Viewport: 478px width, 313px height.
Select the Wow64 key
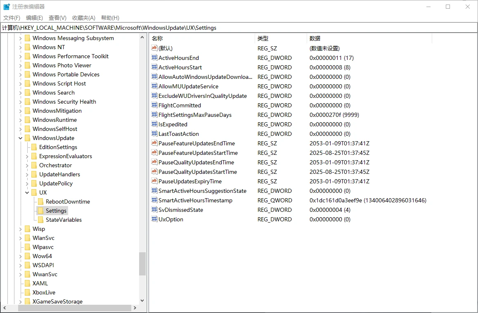(42, 256)
